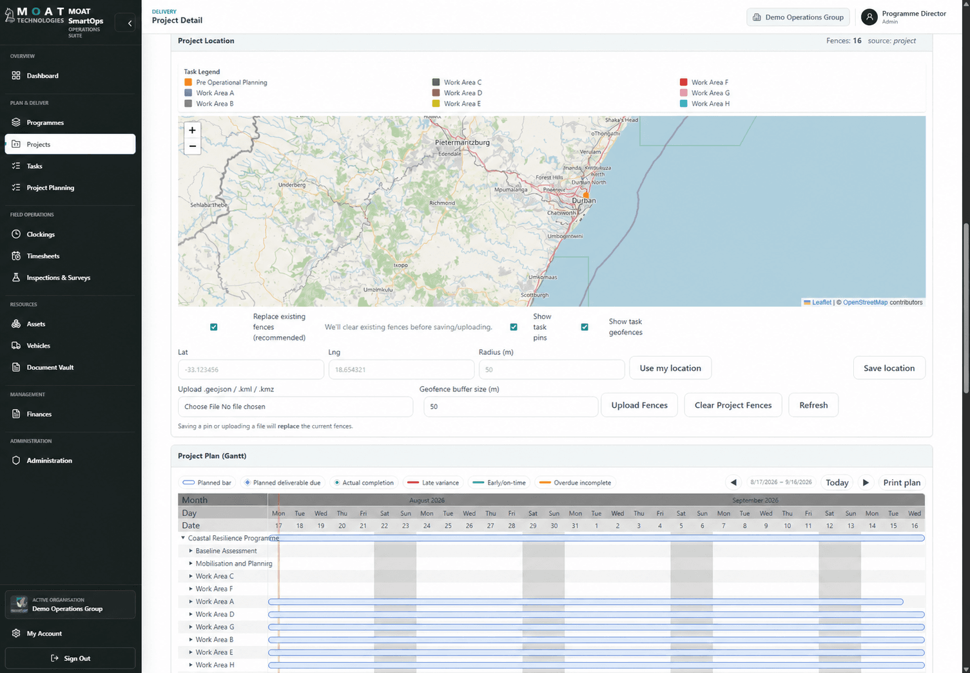Click the My Account gear icon
This screenshot has height=673, width=970.
coord(16,633)
